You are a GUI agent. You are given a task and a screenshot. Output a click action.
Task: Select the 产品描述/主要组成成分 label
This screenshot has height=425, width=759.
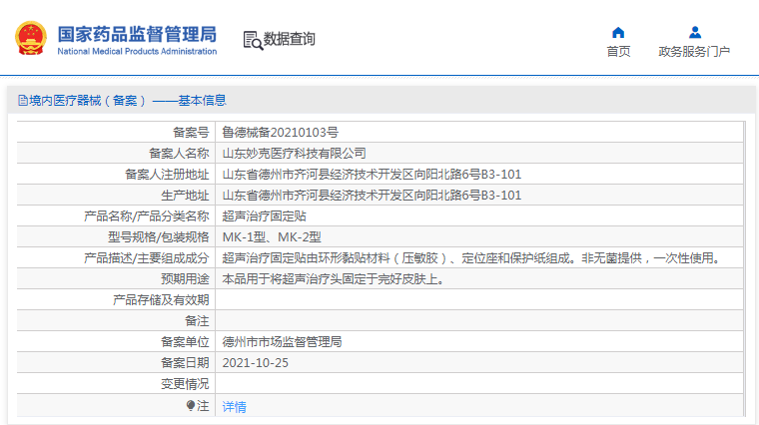point(146,258)
